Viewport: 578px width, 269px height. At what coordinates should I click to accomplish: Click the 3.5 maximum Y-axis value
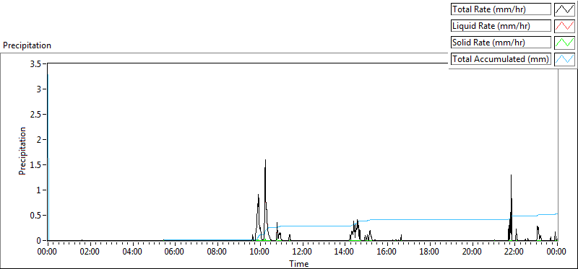(38, 63)
